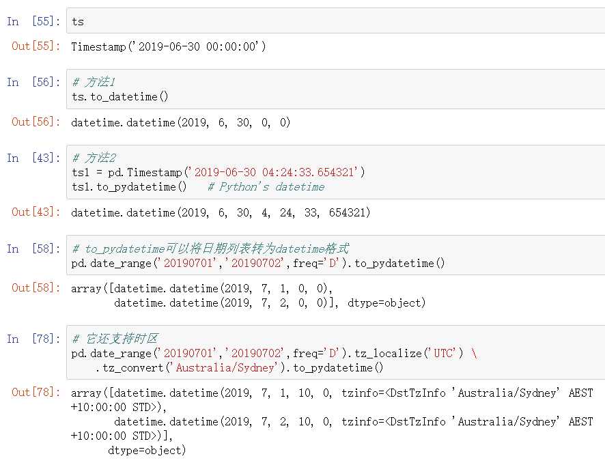Click the comment '# 方法2' in cell 43

(94, 158)
